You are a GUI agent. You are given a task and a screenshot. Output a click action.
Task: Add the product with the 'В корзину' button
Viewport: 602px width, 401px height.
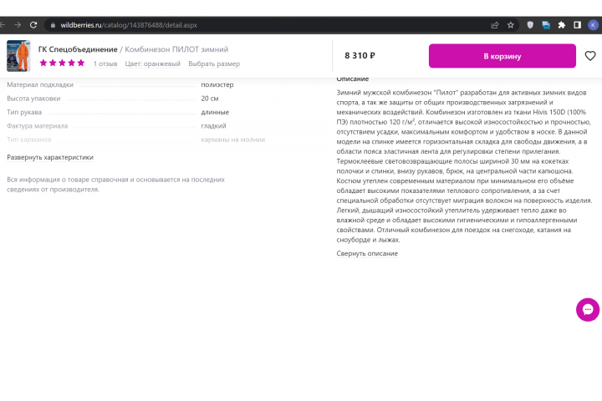click(x=503, y=56)
